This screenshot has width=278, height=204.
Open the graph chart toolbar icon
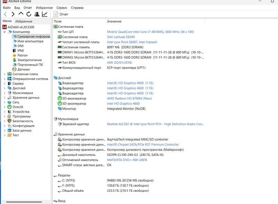(45, 14)
